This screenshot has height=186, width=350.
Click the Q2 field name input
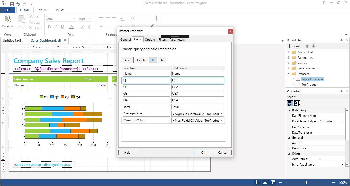[146, 87]
